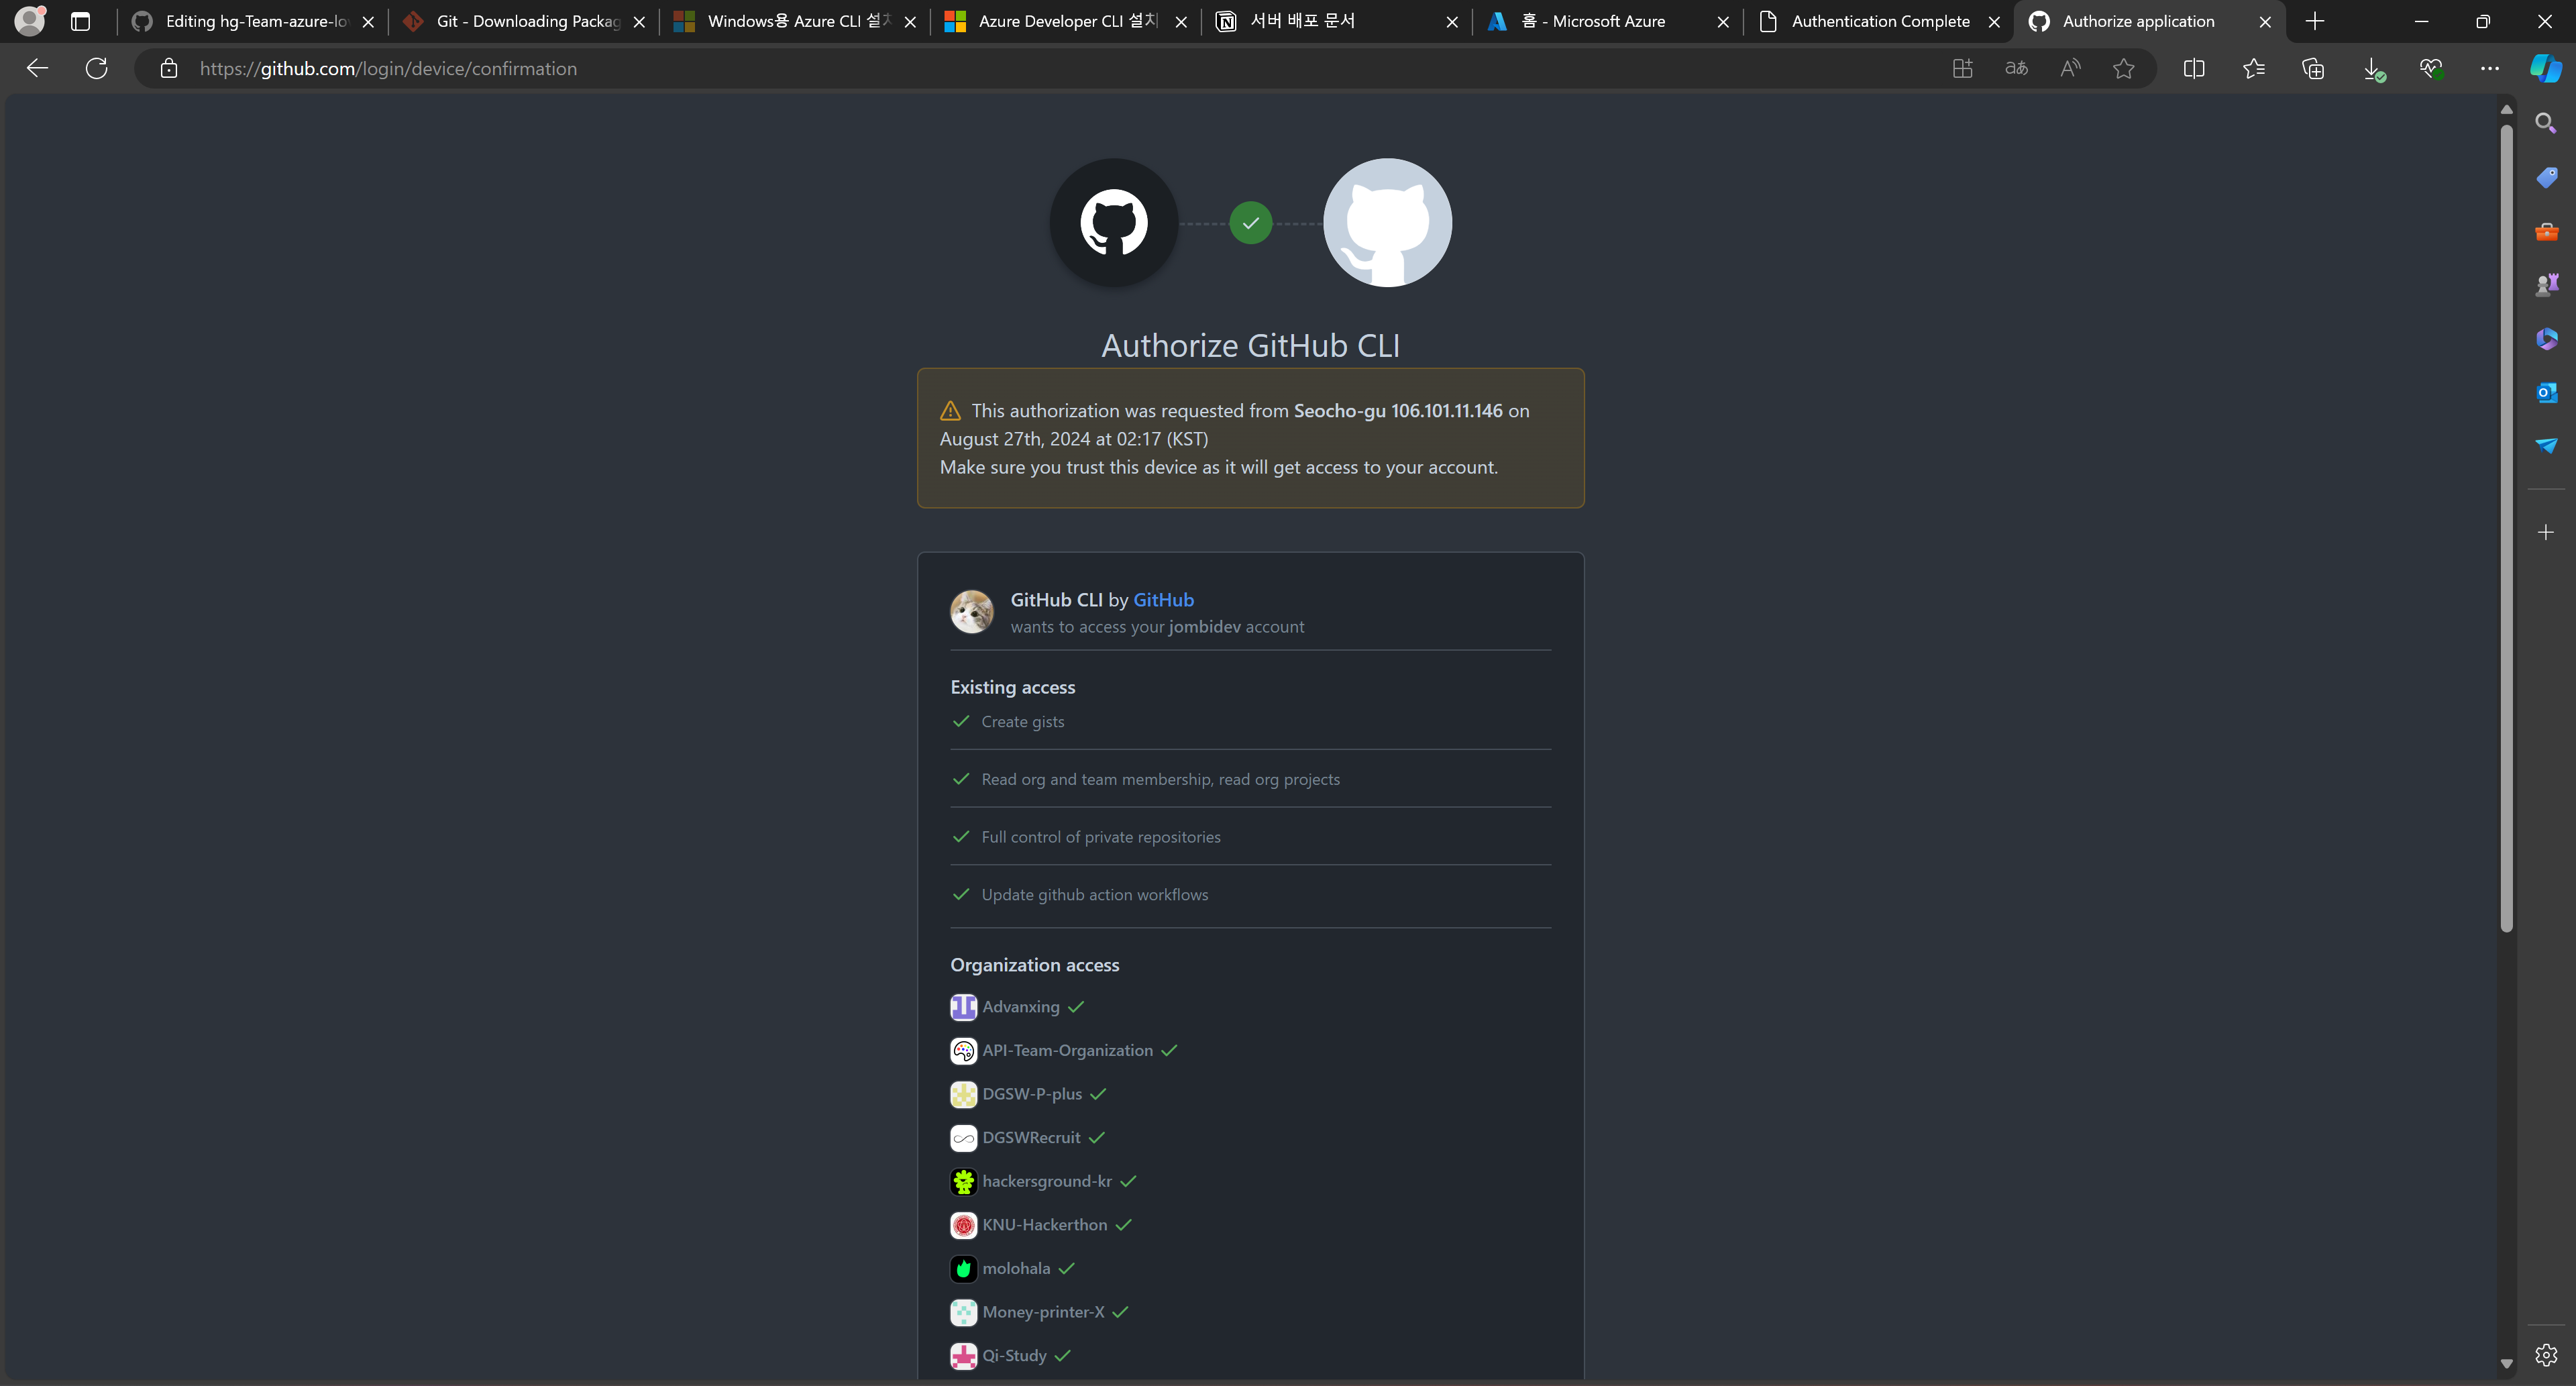2576x1386 pixels.
Task: Open the Copilot sidebar icon
Action: [2545, 68]
